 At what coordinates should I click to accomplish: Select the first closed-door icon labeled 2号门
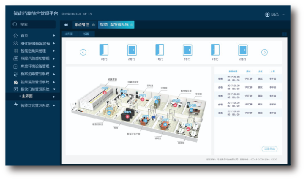point(132,50)
